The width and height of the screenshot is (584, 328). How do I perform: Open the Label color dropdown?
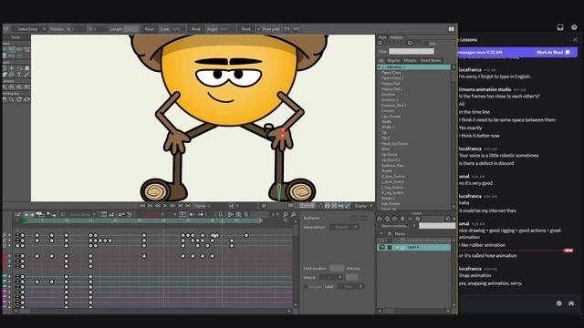pyautogui.click(x=350, y=287)
